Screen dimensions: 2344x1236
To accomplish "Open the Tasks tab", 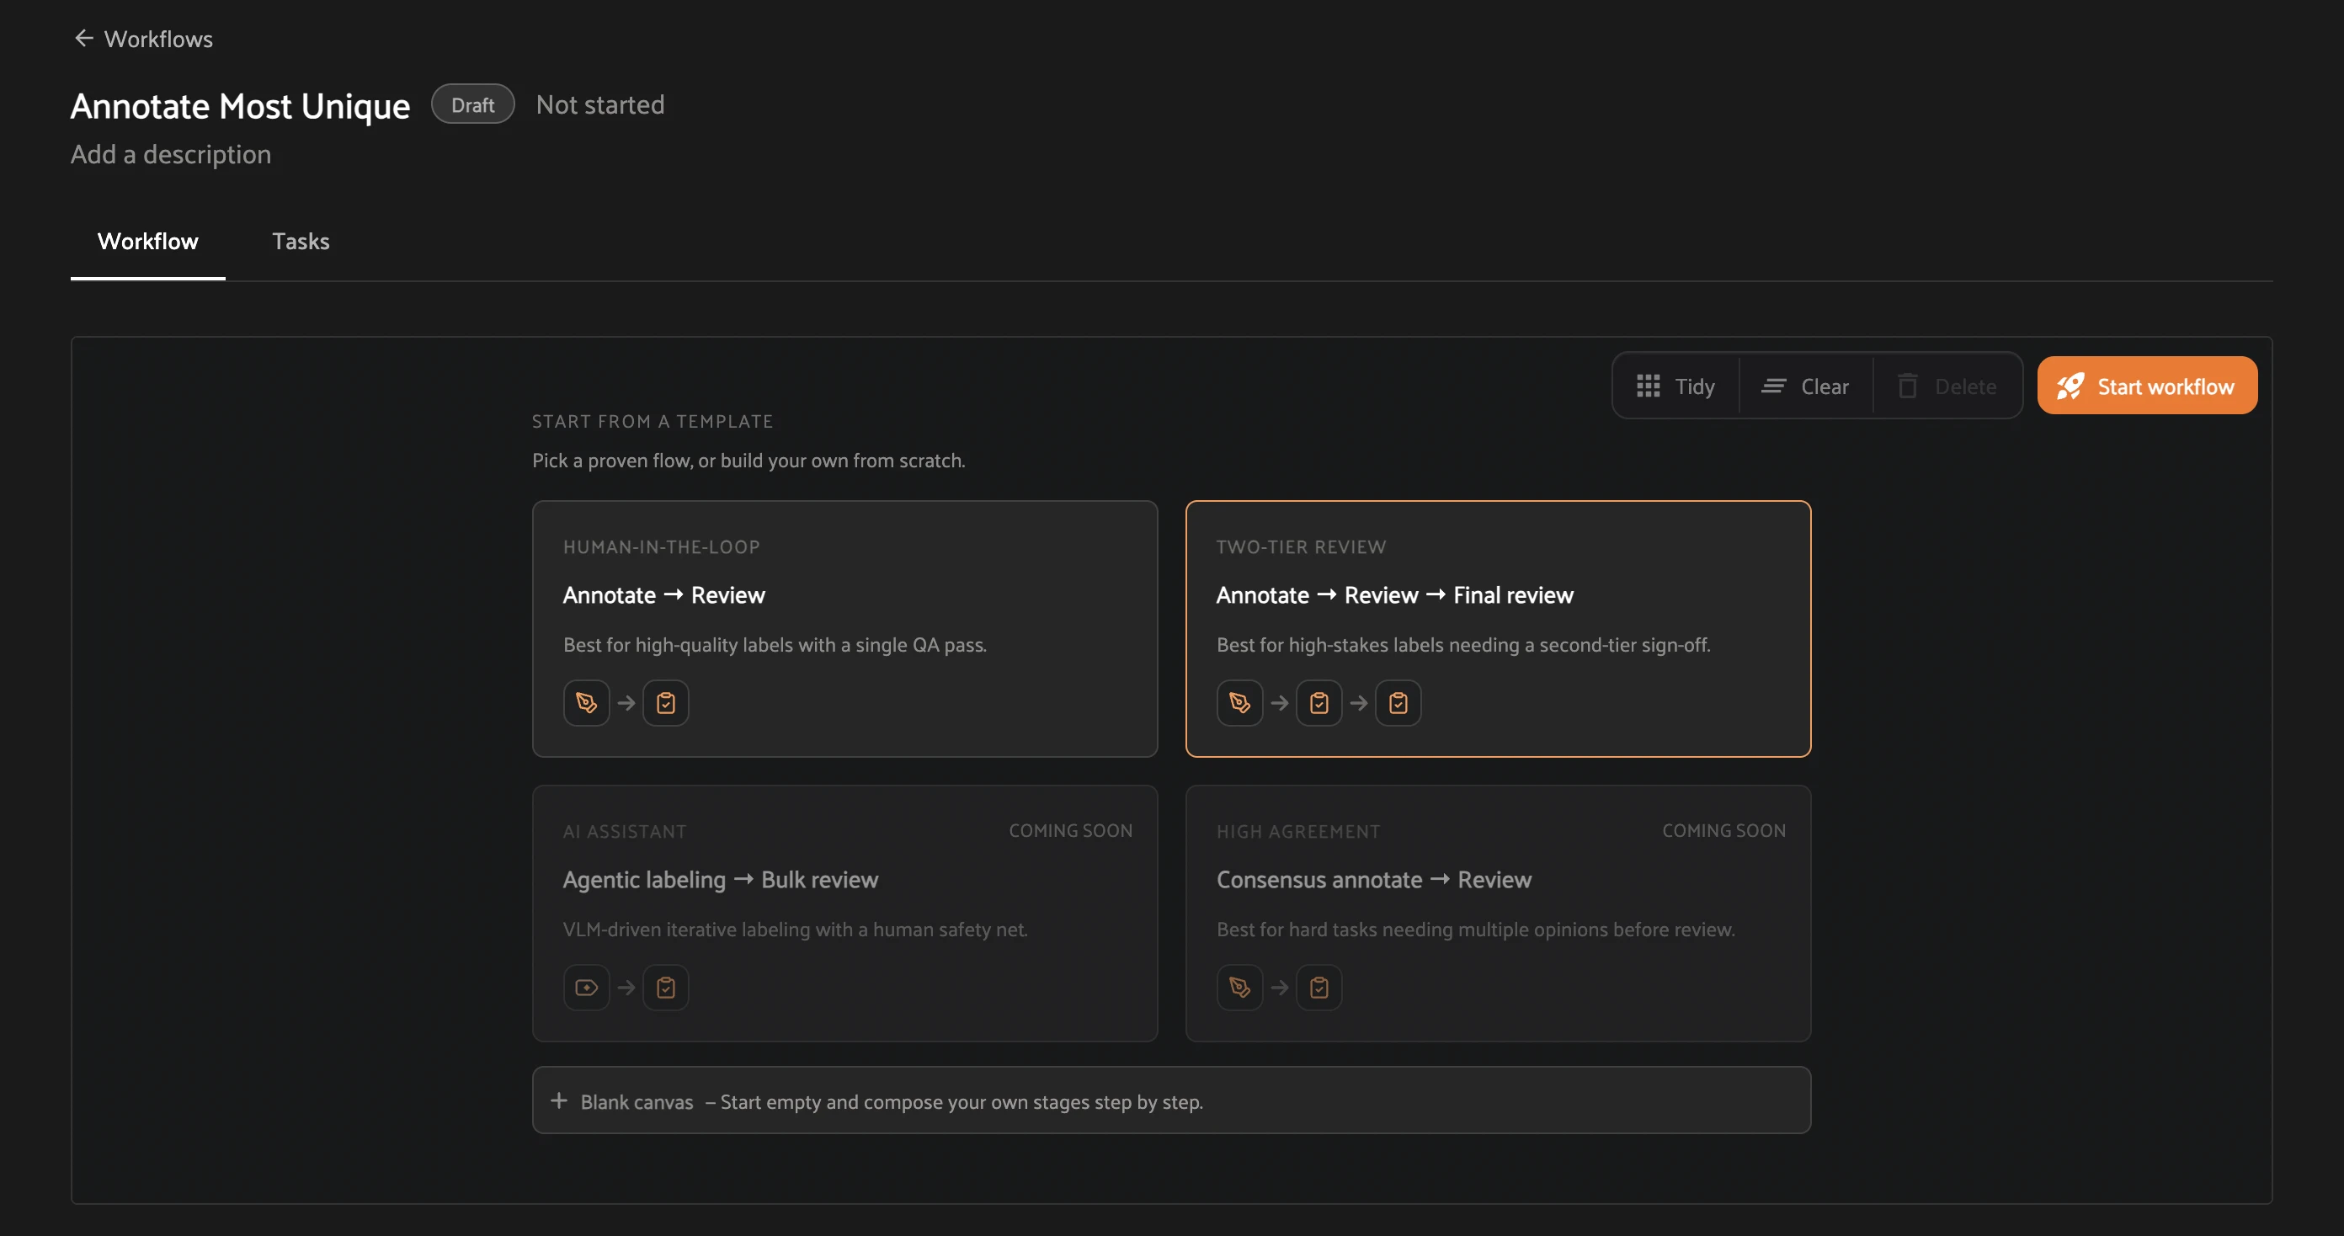I will (x=301, y=241).
